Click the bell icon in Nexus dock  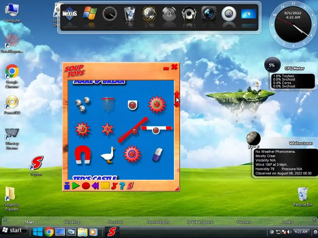pos(169,14)
